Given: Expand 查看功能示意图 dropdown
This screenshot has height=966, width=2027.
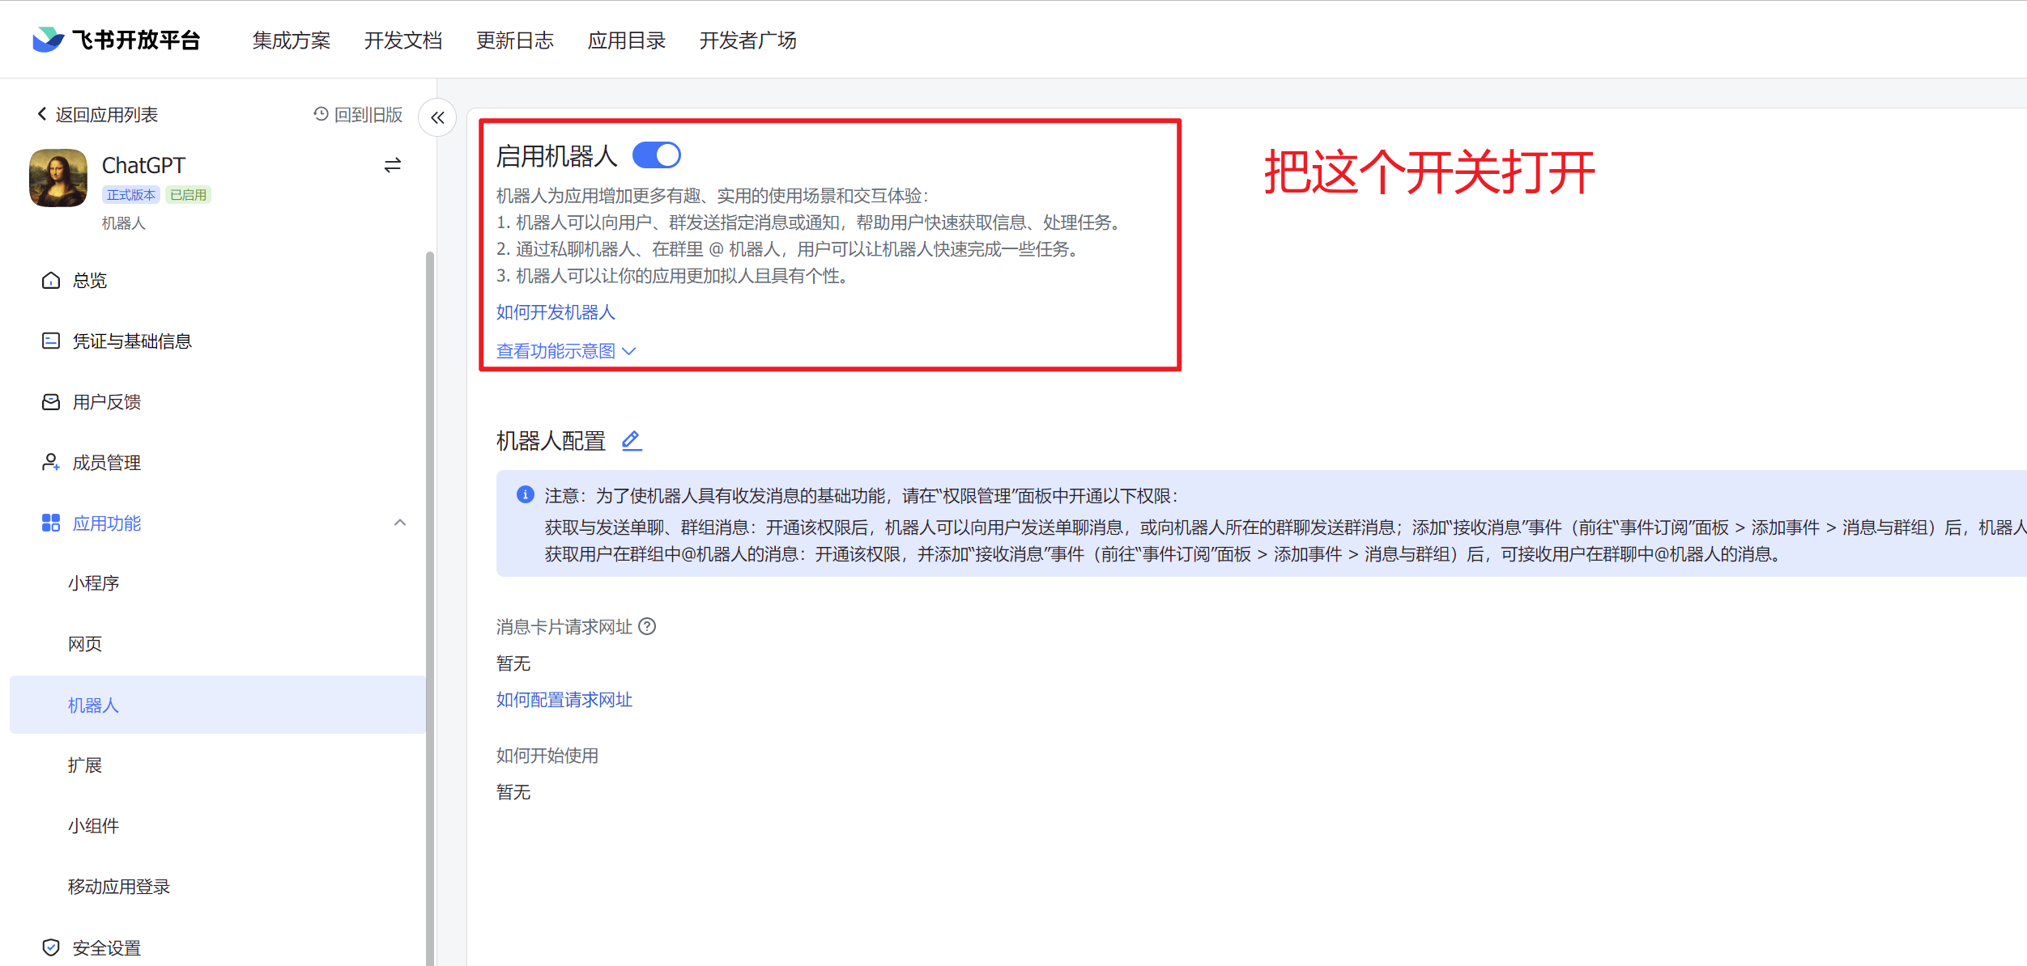Looking at the screenshot, I should point(565,351).
